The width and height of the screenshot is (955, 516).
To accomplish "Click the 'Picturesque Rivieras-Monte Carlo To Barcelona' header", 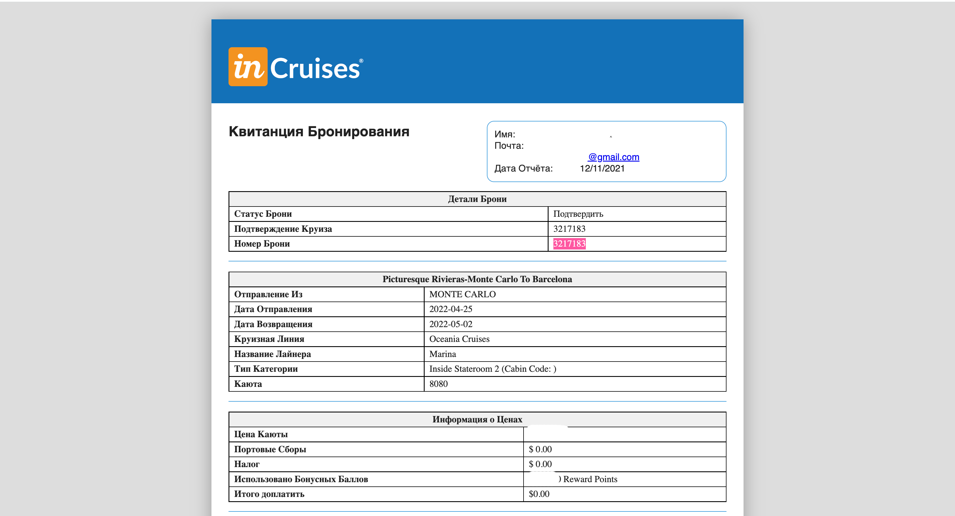I will coord(477,279).
